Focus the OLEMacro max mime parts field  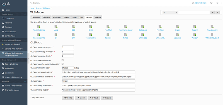pyautogui.click(x=68, y=47)
